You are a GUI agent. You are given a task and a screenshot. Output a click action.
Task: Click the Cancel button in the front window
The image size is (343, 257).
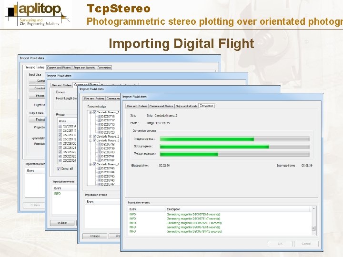[x=306, y=244]
